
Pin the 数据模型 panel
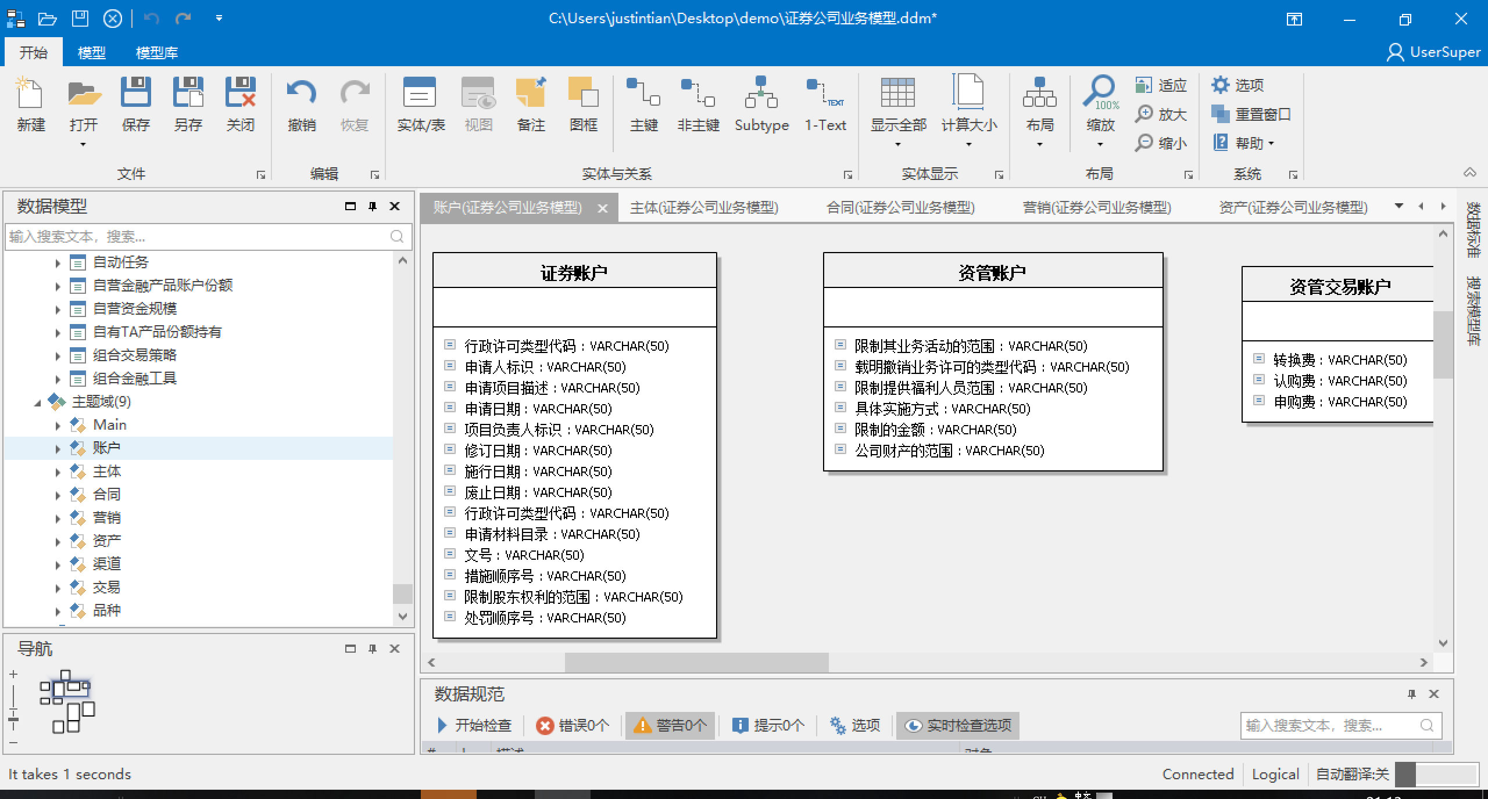(373, 206)
